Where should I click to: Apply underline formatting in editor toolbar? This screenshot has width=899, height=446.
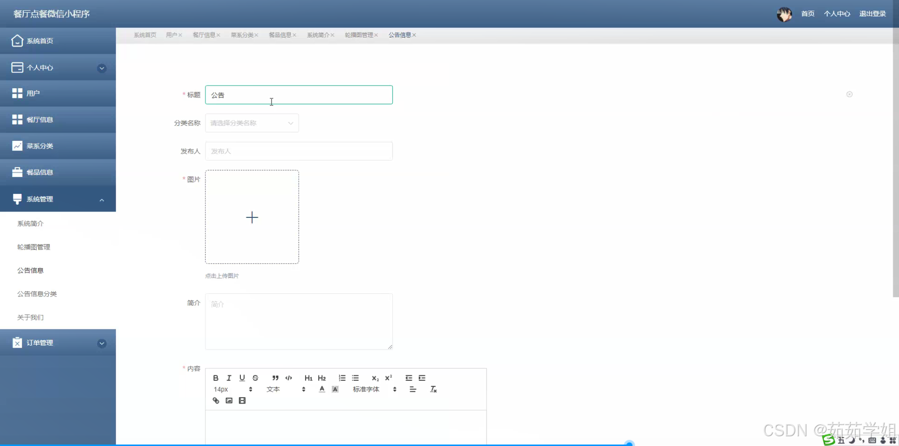point(242,378)
